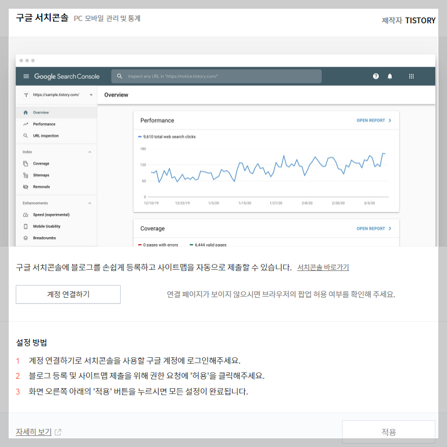Click the 제작자 TISTORY label

pyautogui.click(x=409, y=20)
